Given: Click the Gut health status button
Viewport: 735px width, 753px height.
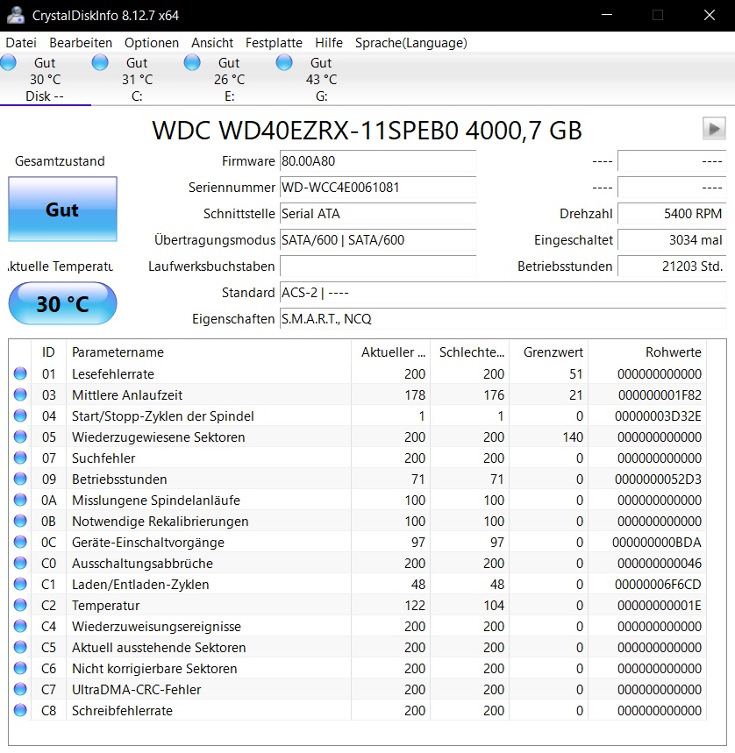Looking at the screenshot, I should tap(62, 209).
